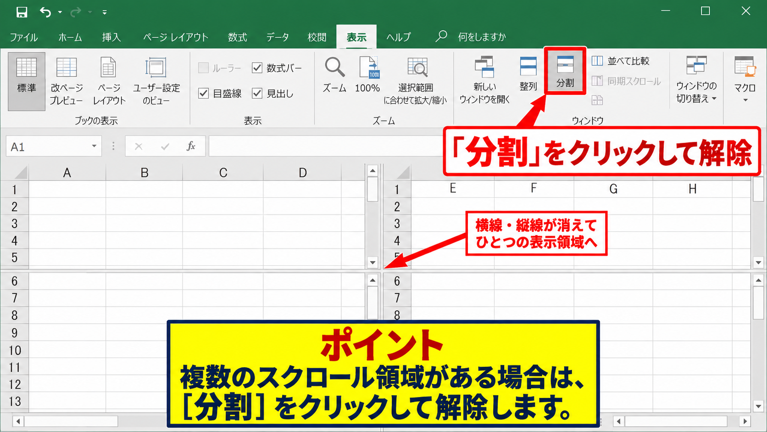Uncheck the 目盛線 gridlines checkbox
This screenshot has height=432, width=767.
[203, 93]
